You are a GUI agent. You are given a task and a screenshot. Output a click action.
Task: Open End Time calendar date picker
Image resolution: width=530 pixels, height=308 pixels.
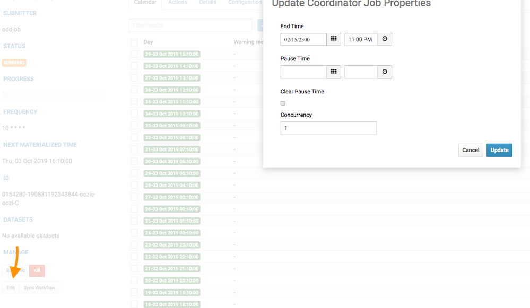tap(334, 39)
